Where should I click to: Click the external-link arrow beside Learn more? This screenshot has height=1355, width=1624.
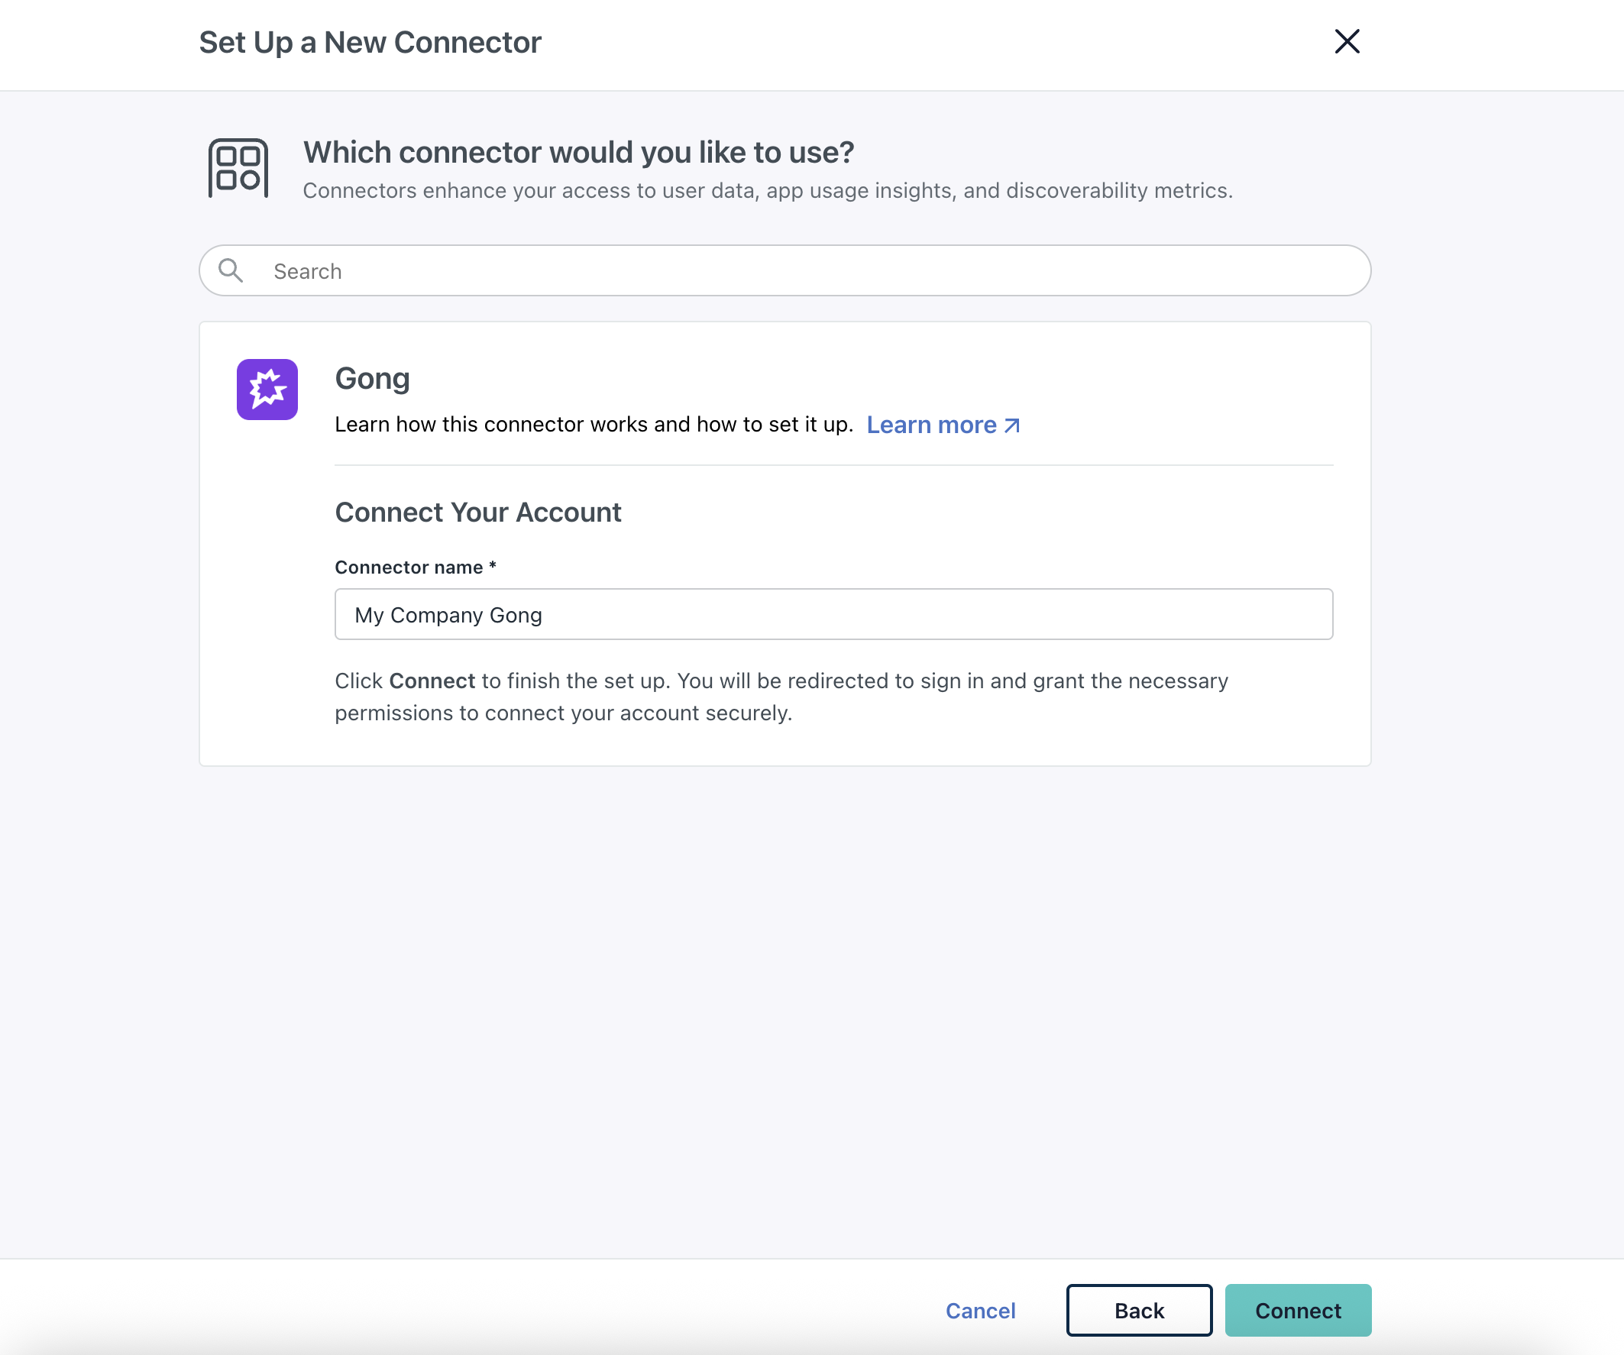[1012, 425]
